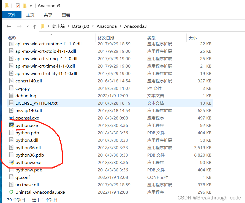Click 2022/1/9 12:09 date of debug.log
Image resolution: width=245 pixels, height=203 pixels.
[x=113, y=96]
